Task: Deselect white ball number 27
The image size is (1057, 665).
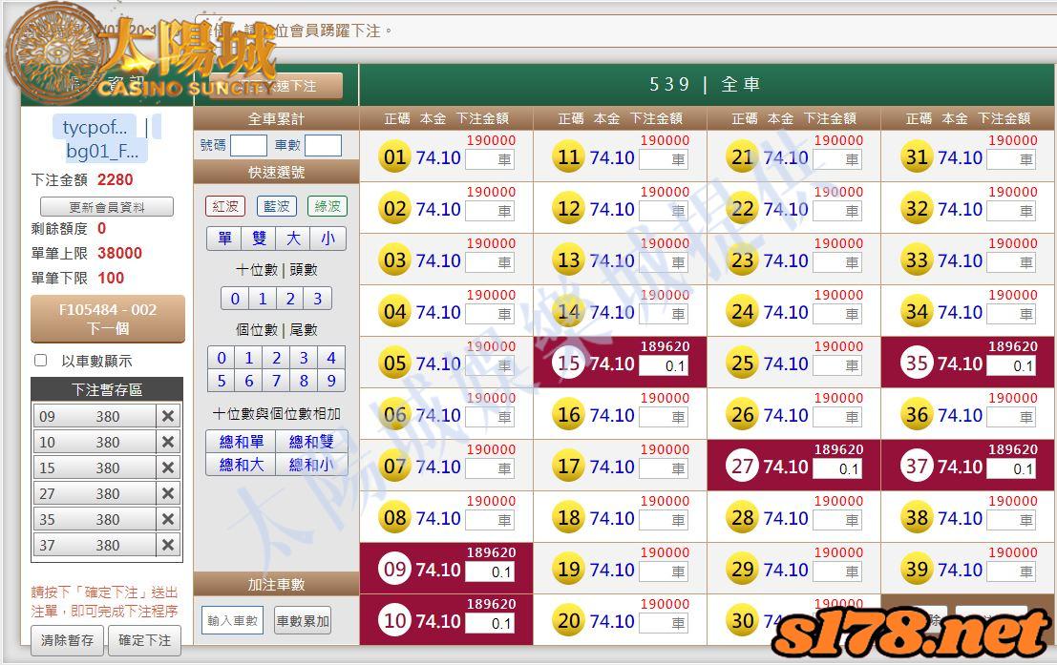Action: click(742, 467)
